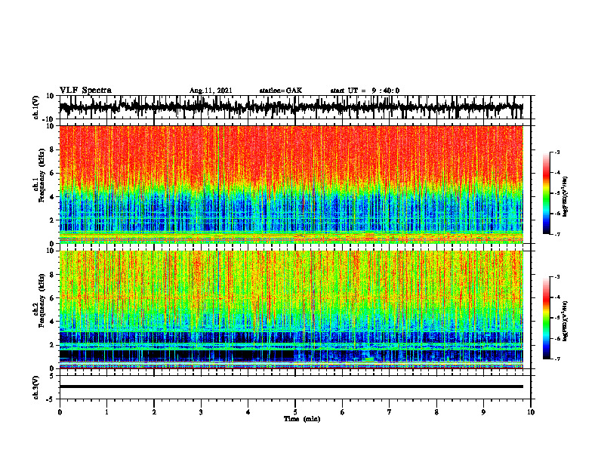This screenshot has width=598, height=462.
Task: Click the ch.3(V) flat line trace
Action: 291,387
